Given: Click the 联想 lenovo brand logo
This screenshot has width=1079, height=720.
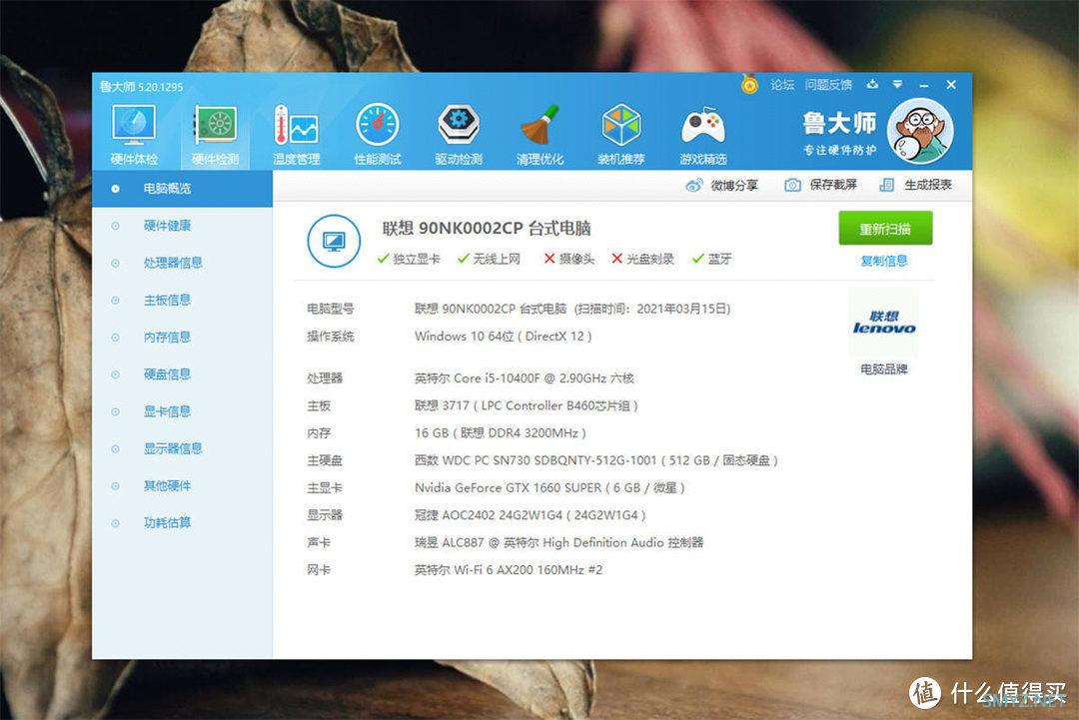Looking at the screenshot, I should 884,322.
